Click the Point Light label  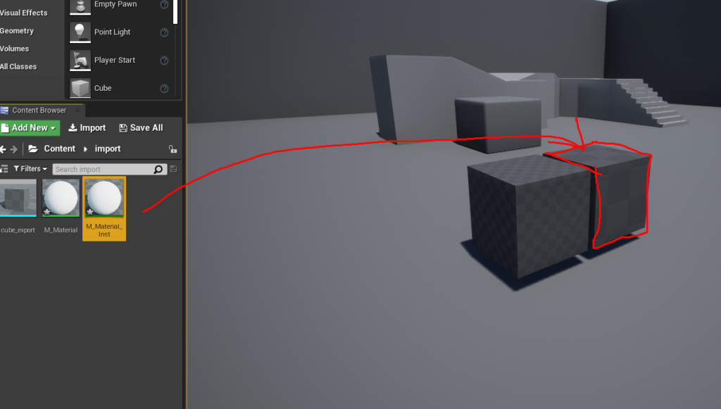112,32
